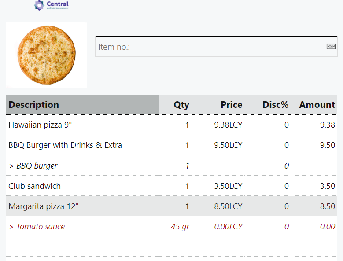Select the pizza product image
Screen dimensions: 343x261
pos(47,55)
